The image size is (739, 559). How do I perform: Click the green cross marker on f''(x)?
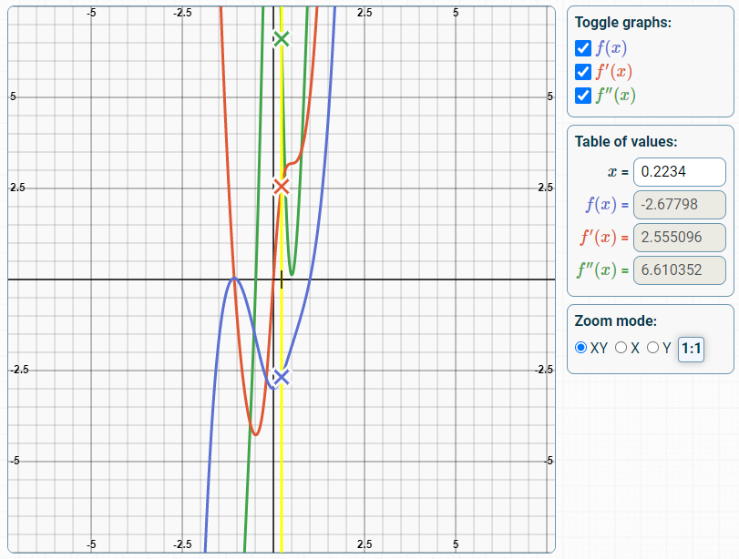point(282,38)
